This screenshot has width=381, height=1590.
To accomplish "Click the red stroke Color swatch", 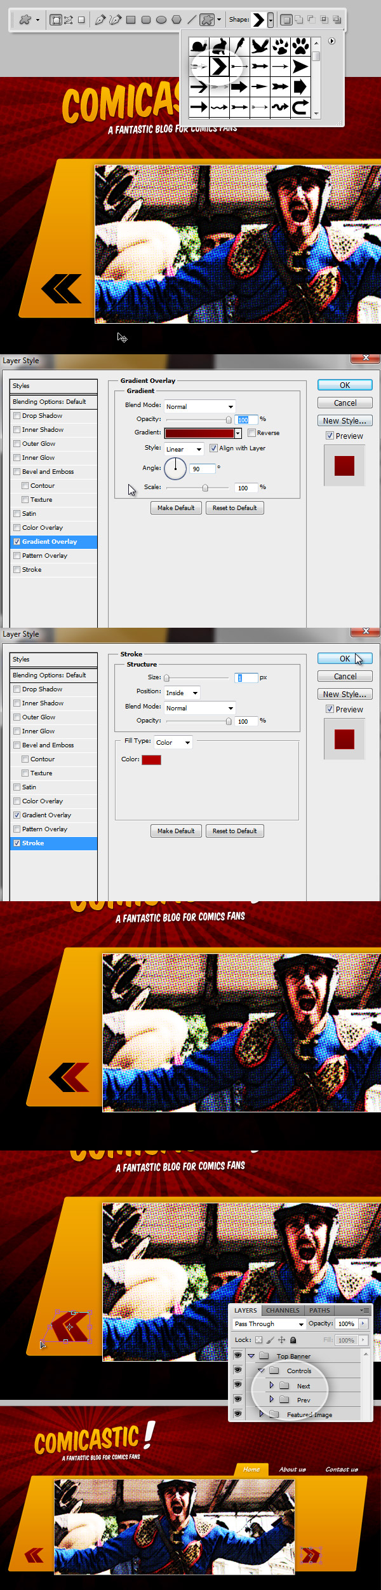I will tap(151, 759).
